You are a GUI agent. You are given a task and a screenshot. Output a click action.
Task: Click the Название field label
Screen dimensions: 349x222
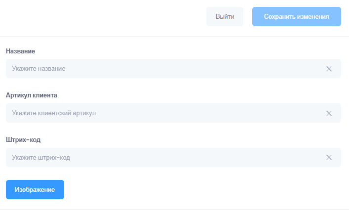pyautogui.click(x=20, y=51)
